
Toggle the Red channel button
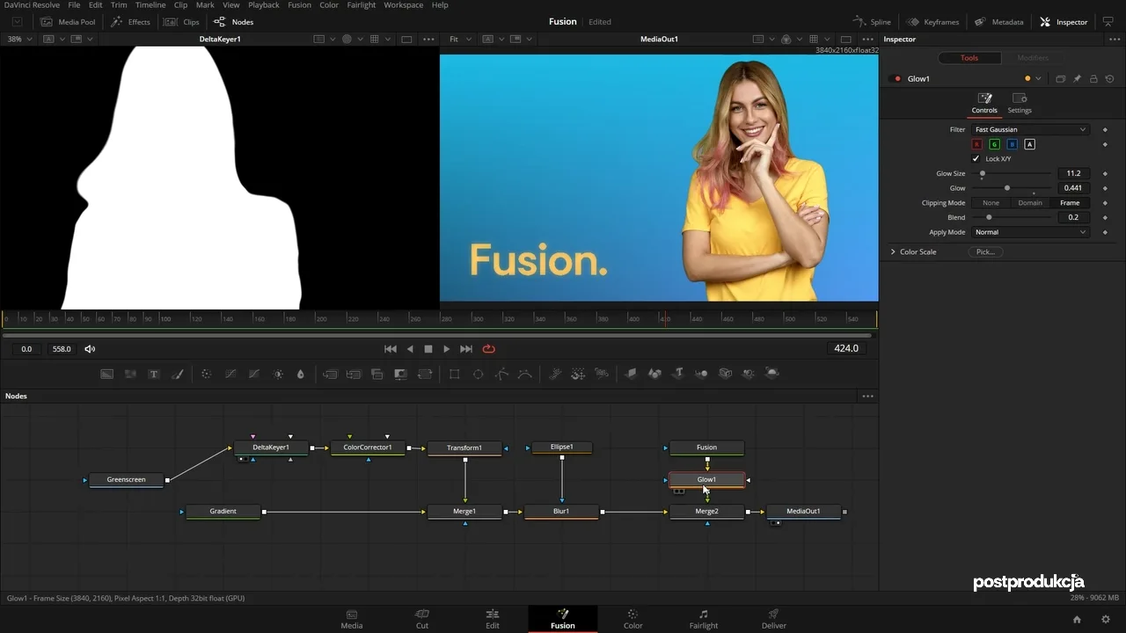pos(976,144)
